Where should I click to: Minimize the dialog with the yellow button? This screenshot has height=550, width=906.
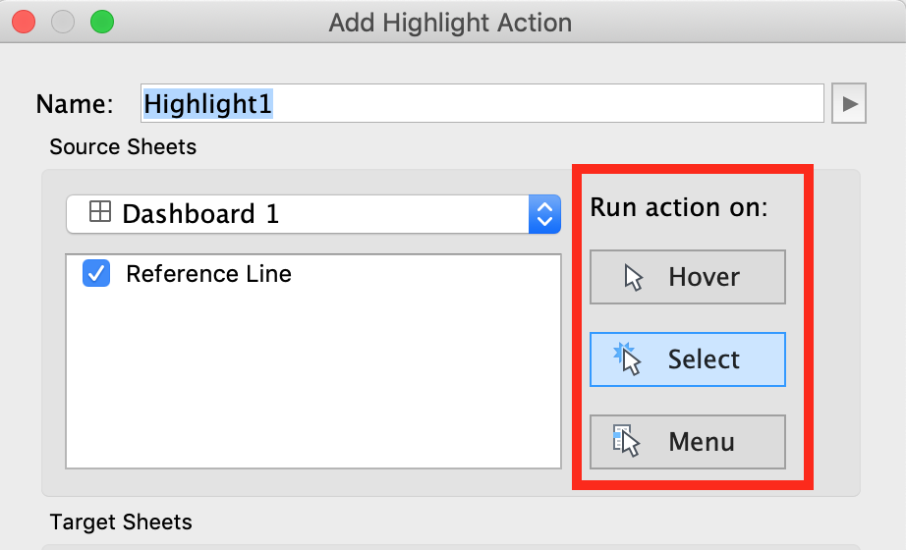tap(62, 23)
